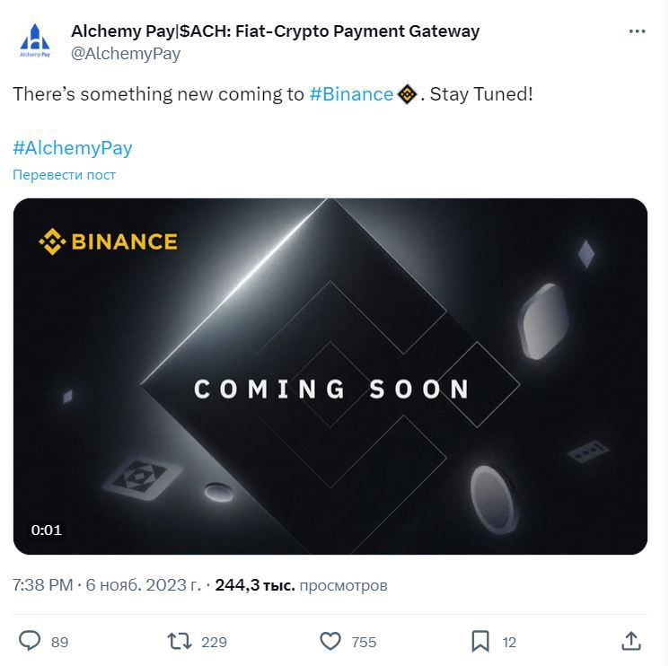View the 244,3 тыс. просмотров analytics
The height and width of the screenshot is (666, 669).
tap(302, 585)
